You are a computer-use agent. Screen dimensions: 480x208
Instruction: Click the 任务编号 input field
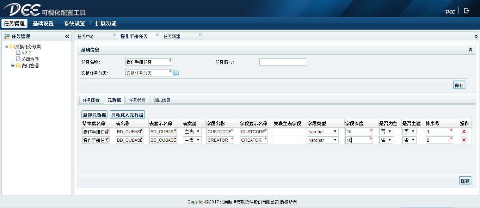(x=283, y=62)
